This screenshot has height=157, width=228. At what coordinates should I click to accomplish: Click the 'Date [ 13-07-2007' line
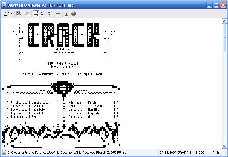click(92, 106)
